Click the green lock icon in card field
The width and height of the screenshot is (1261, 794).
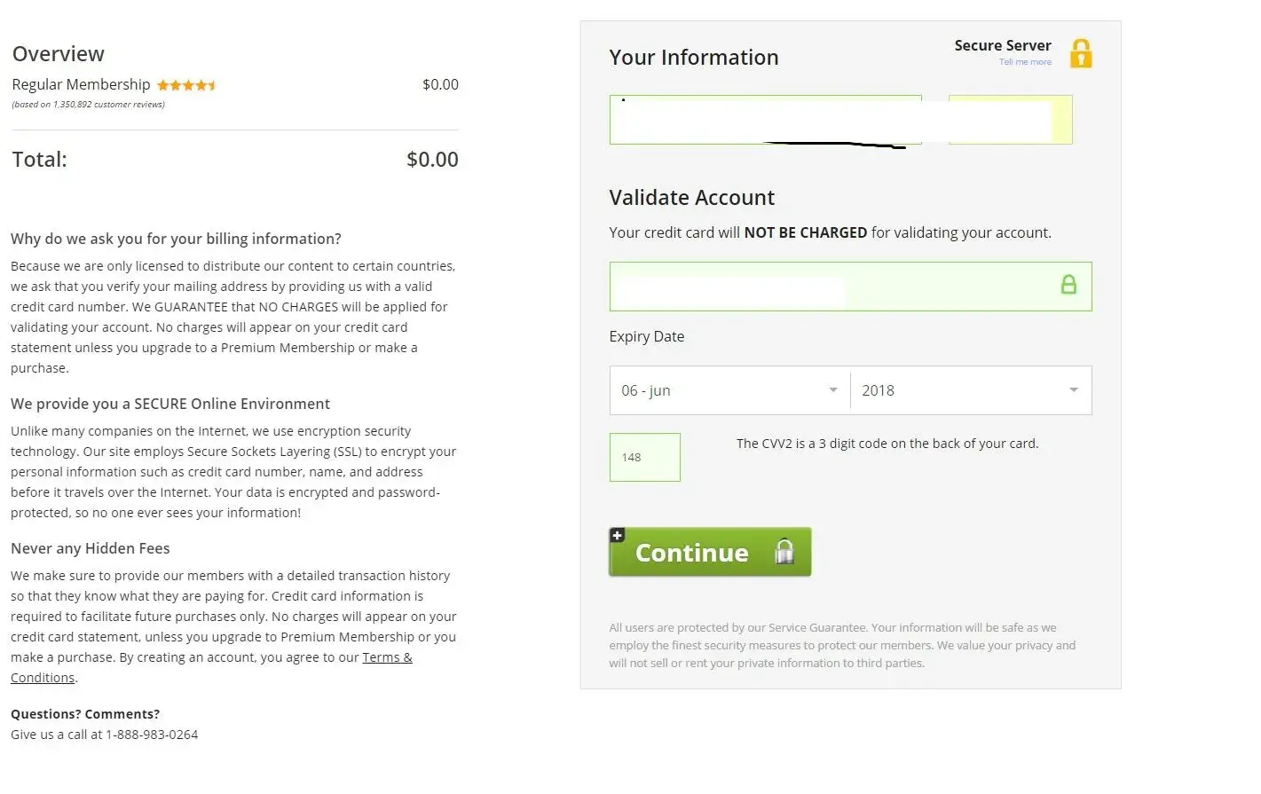click(x=1068, y=285)
